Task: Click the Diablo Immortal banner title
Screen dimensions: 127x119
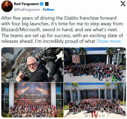Action: click(x=33, y=96)
